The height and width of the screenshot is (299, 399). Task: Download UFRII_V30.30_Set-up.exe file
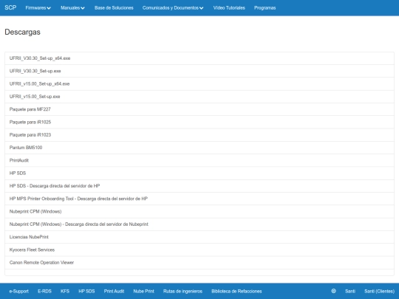point(199,71)
